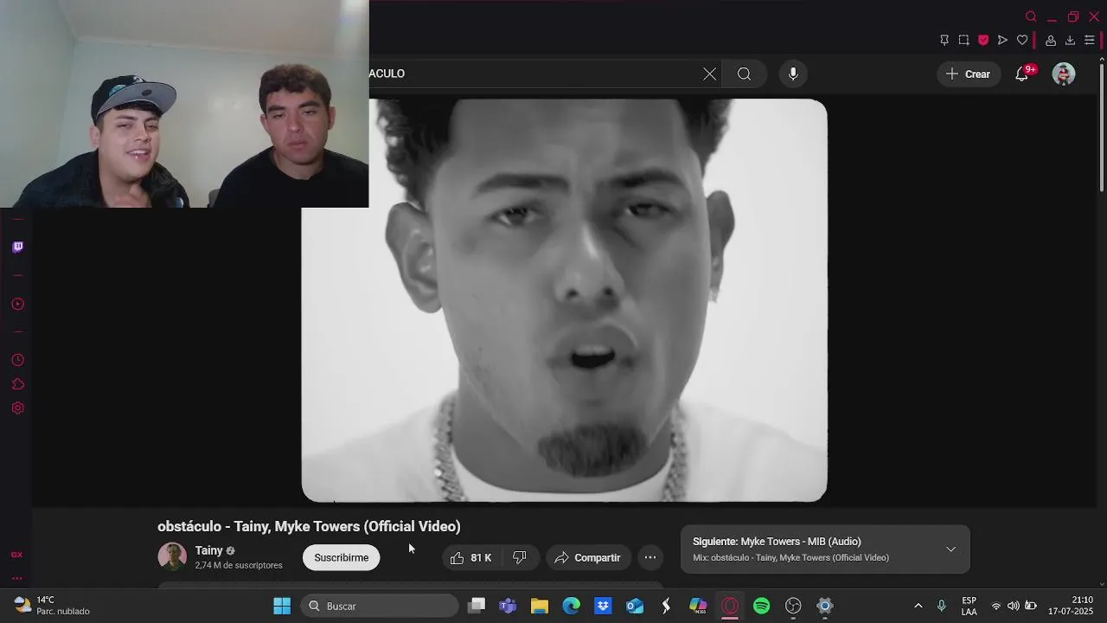
Task: Open History clock icon in sidebar
Action: 17,360
